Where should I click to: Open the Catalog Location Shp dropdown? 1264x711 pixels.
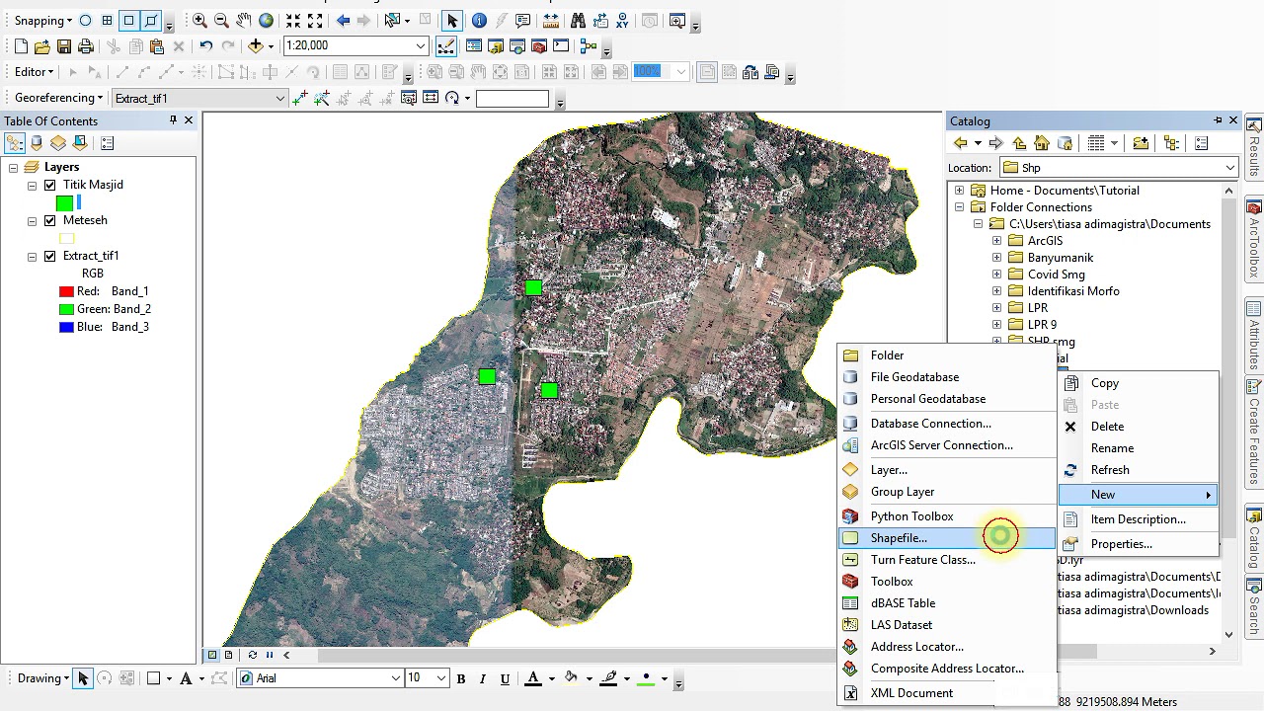point(1229,168)
